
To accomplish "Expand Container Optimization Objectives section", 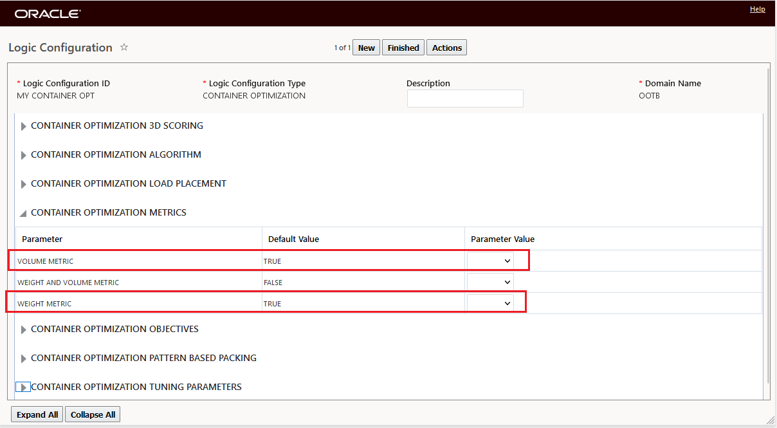I will (x=24, y=330).
